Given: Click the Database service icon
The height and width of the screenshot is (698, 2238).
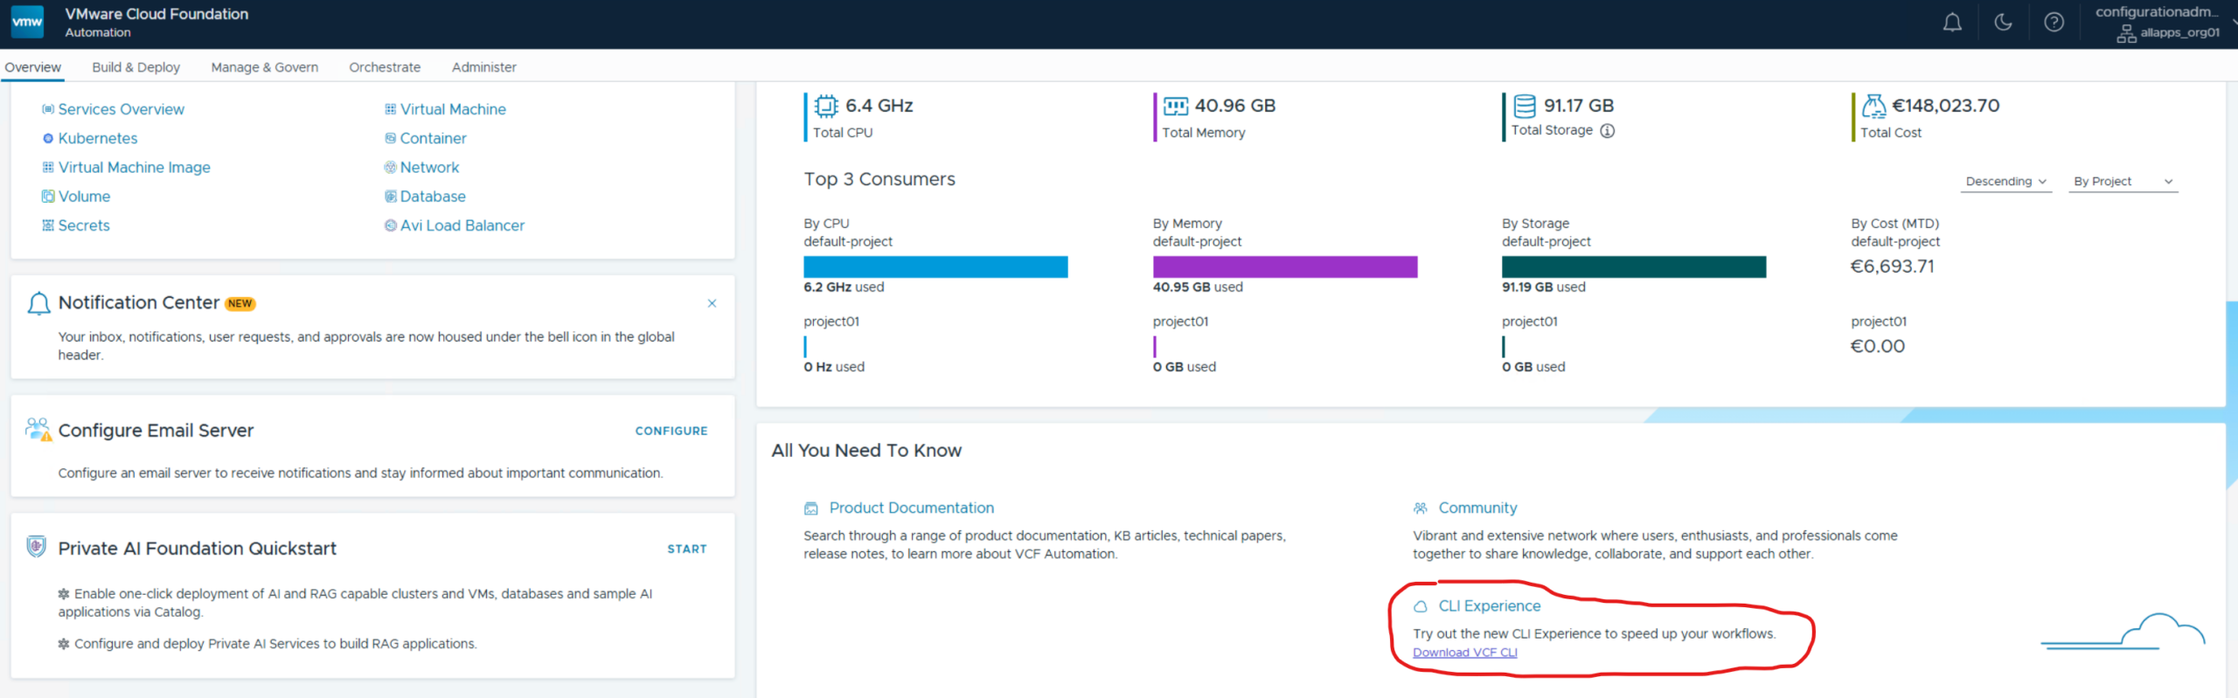Looking at the screenshot, I should point(390,197).
